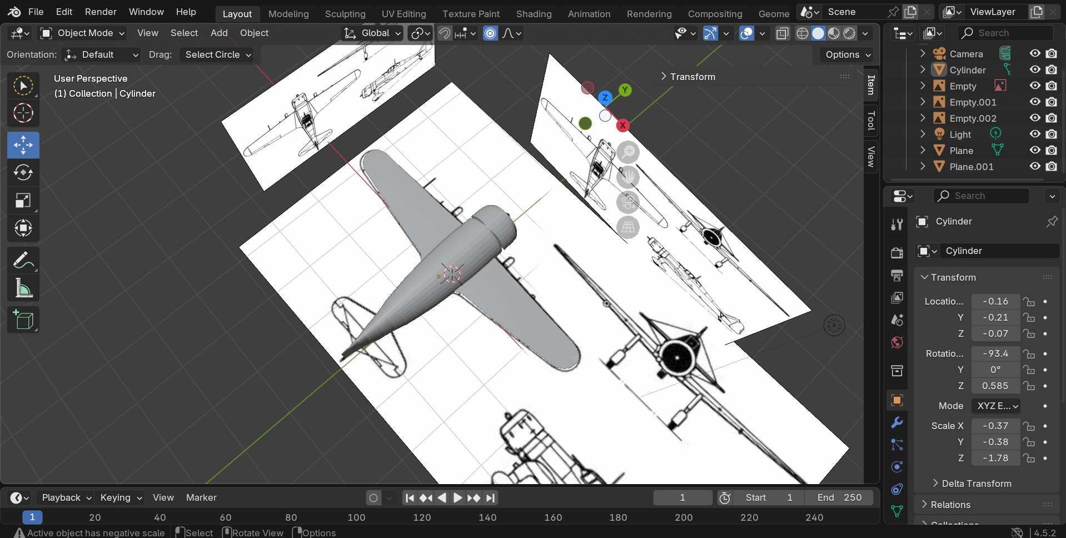Click the Rotation X value slider

point(995,353)
